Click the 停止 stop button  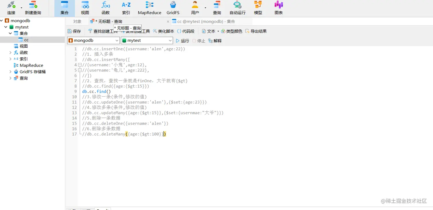(x=199, y=41)
